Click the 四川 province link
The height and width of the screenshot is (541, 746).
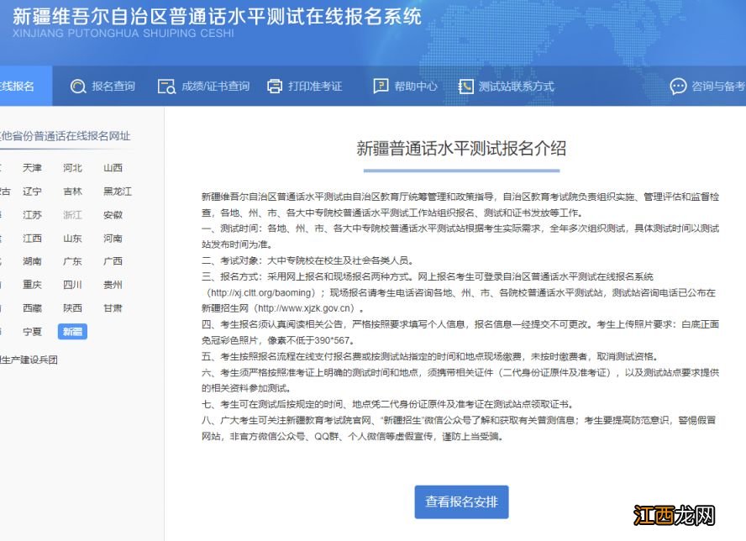pos(73,285)
